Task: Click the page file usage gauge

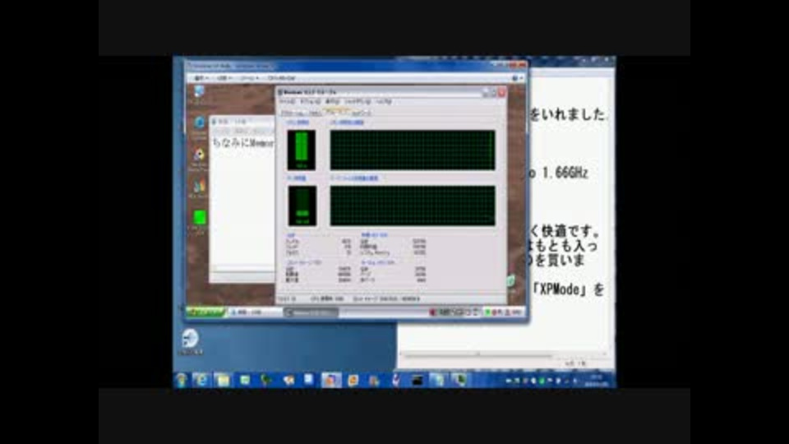Action: click(302, 206)
